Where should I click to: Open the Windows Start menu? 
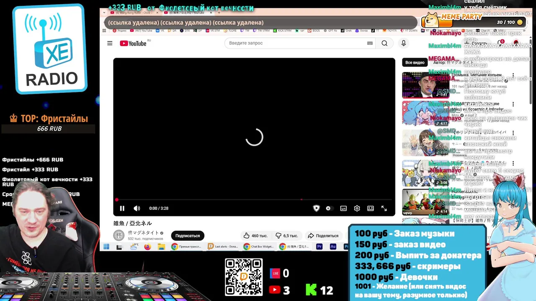106,247
